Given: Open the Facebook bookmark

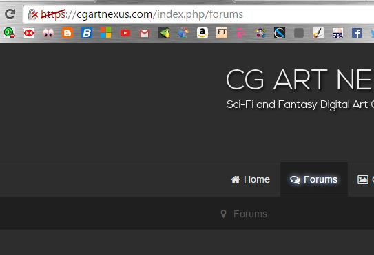Looking at the screenshot, I should tap(357, 33).
